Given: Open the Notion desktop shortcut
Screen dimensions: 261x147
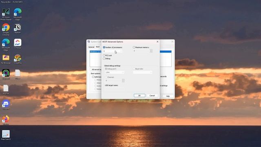Looking at the screenshot, I should pos(18,29).
